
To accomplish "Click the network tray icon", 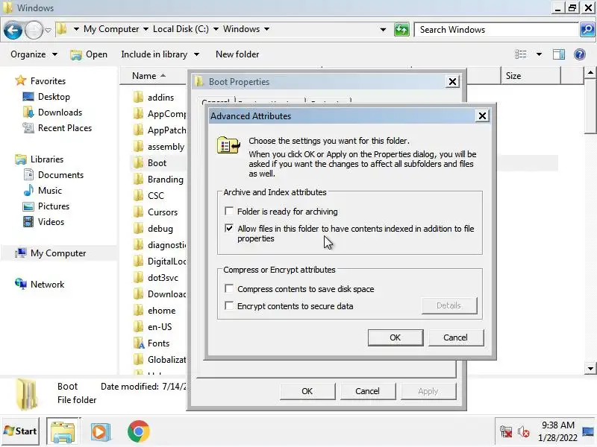I will (x=506, y=432).
